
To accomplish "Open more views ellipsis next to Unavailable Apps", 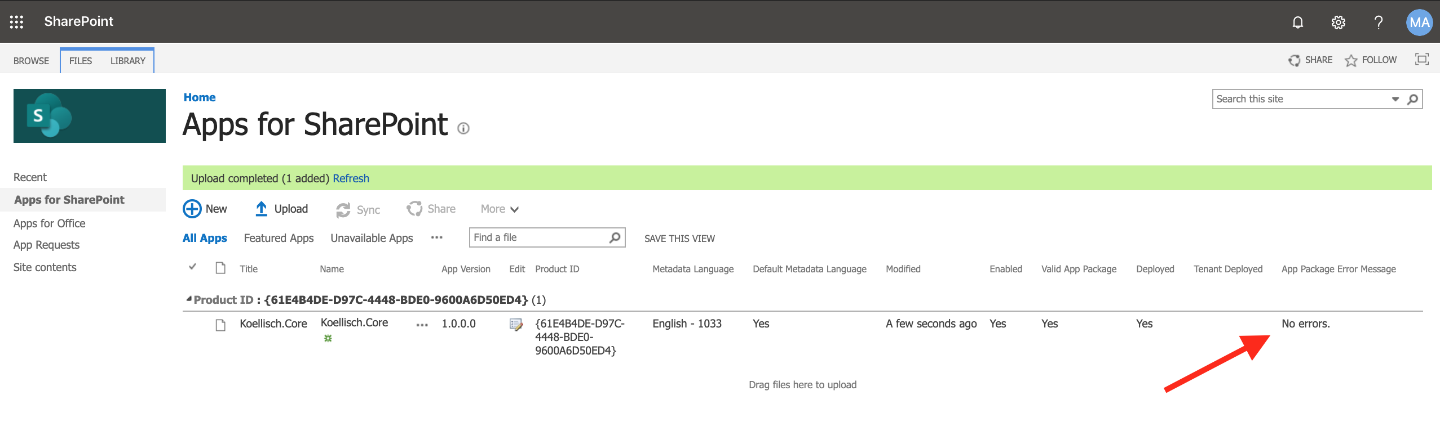I will (436, 237).
